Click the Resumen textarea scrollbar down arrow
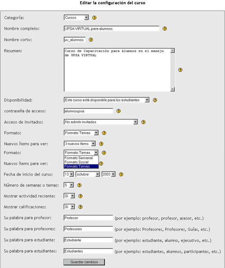The height and width of the screenshot is (268, 225). point(172,89)
